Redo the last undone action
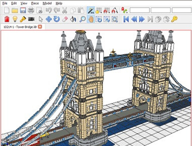The width and height of the screenshot is (192, 146). [x=57, y=10]
